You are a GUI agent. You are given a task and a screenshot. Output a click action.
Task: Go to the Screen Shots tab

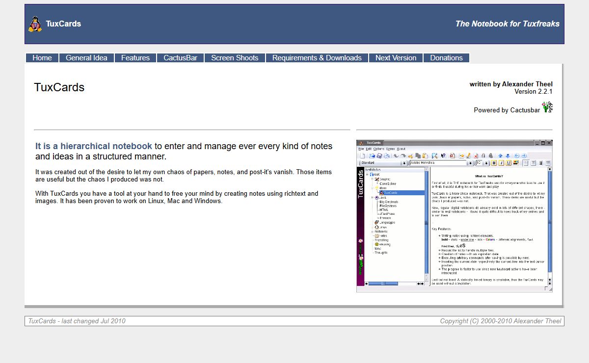click(x=235, y=58)
